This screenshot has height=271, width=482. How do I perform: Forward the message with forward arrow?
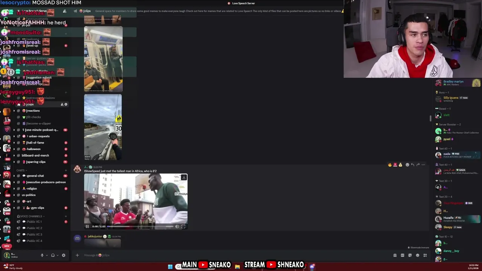[418, 164]
